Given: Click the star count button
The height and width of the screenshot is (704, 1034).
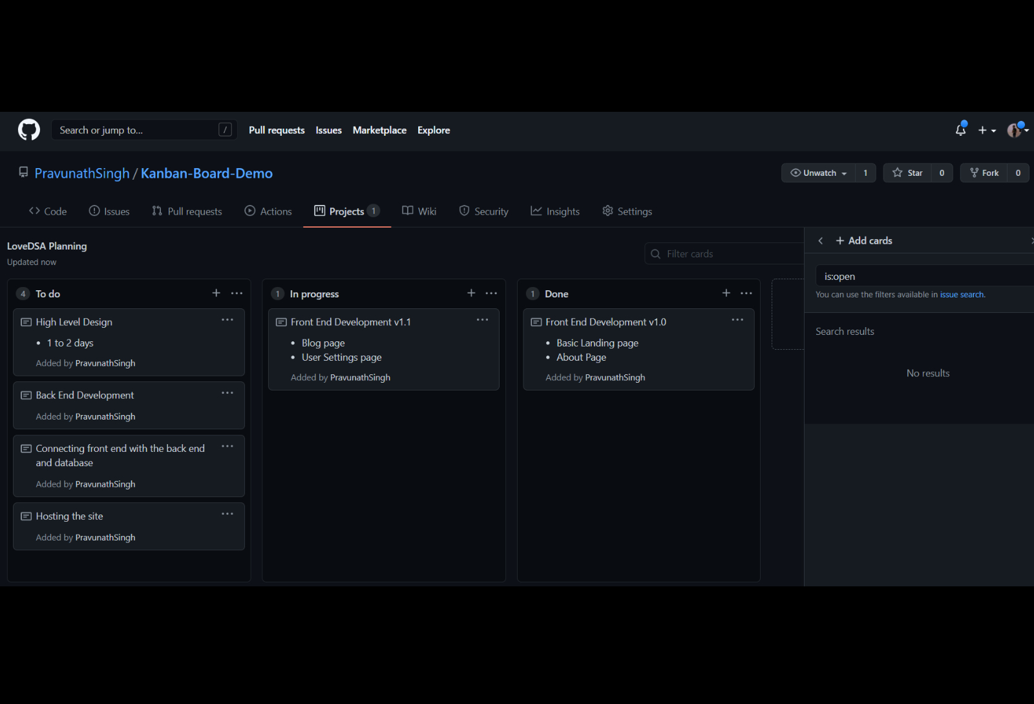Looking at the screenshot, I should click(942, 173).
